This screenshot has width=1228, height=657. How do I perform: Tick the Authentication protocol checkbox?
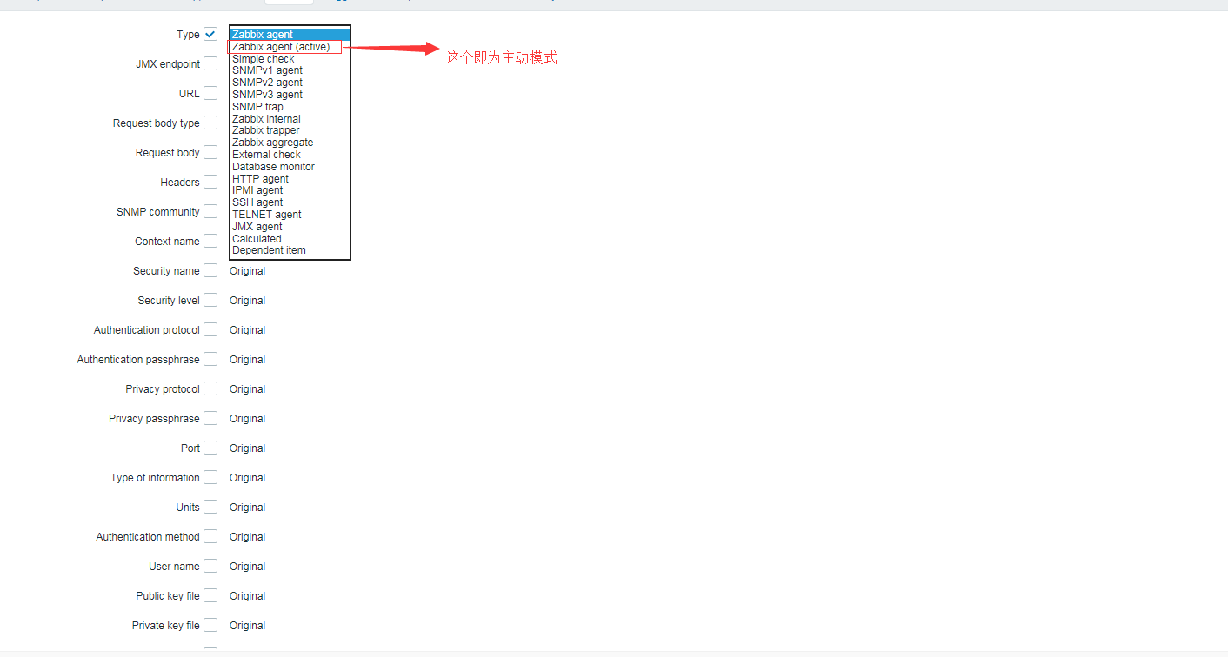[210, 329]
